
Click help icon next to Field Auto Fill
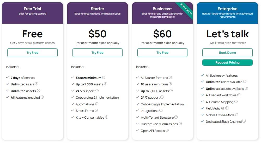click(x=227, y=108)
